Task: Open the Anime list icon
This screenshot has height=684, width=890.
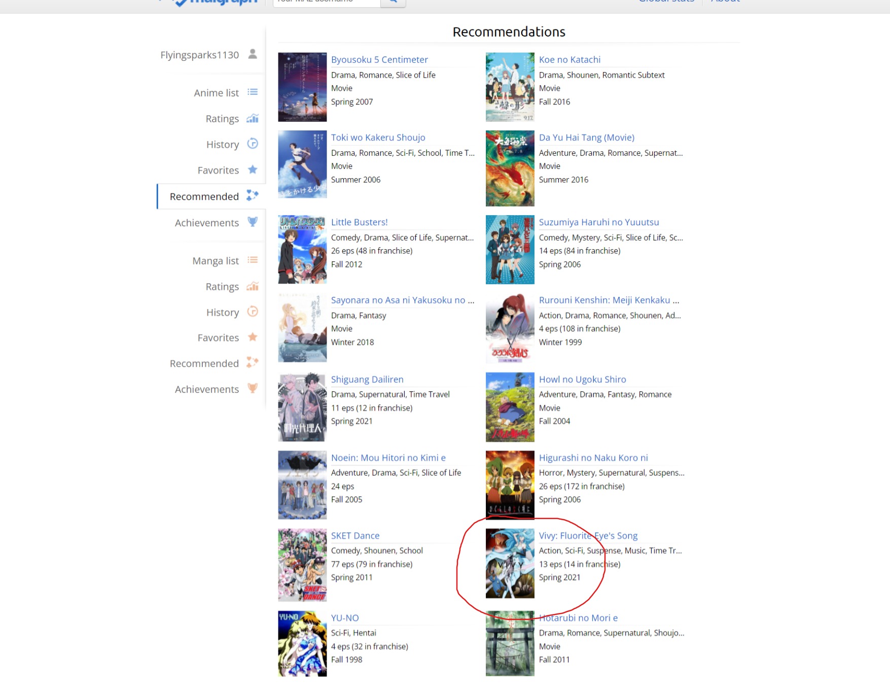Action: pyautogui.click(x=253, y=92)
